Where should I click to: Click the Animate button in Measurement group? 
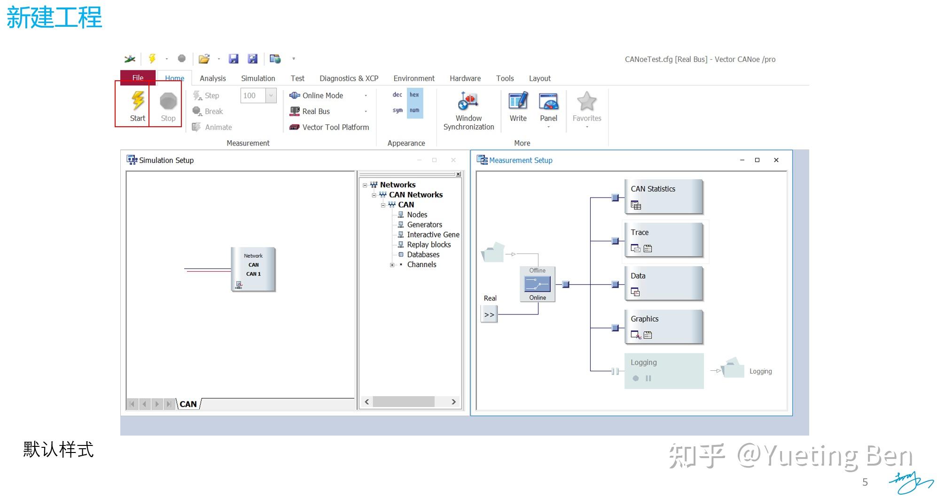pos(212,127)
